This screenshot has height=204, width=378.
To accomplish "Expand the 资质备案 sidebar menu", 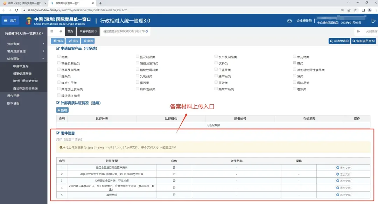I will [24, 44].
